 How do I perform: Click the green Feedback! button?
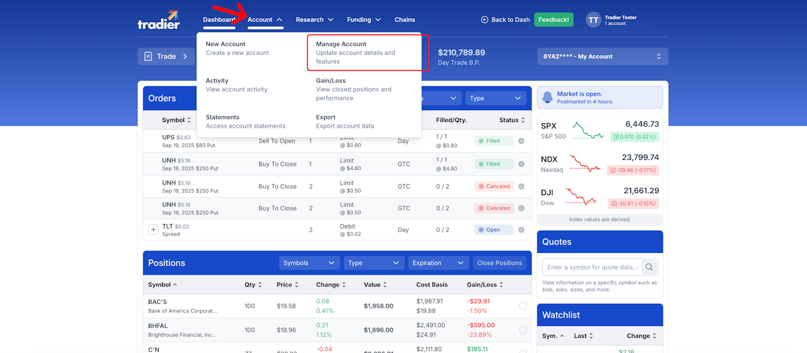coord(554,20)
